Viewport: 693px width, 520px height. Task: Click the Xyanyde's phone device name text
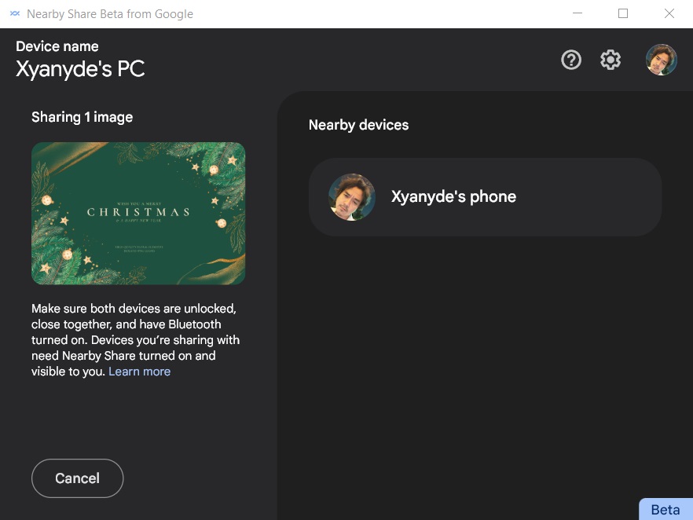pos(453,196)
